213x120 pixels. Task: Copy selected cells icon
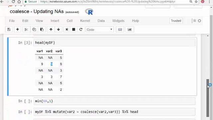pos(34,29)
